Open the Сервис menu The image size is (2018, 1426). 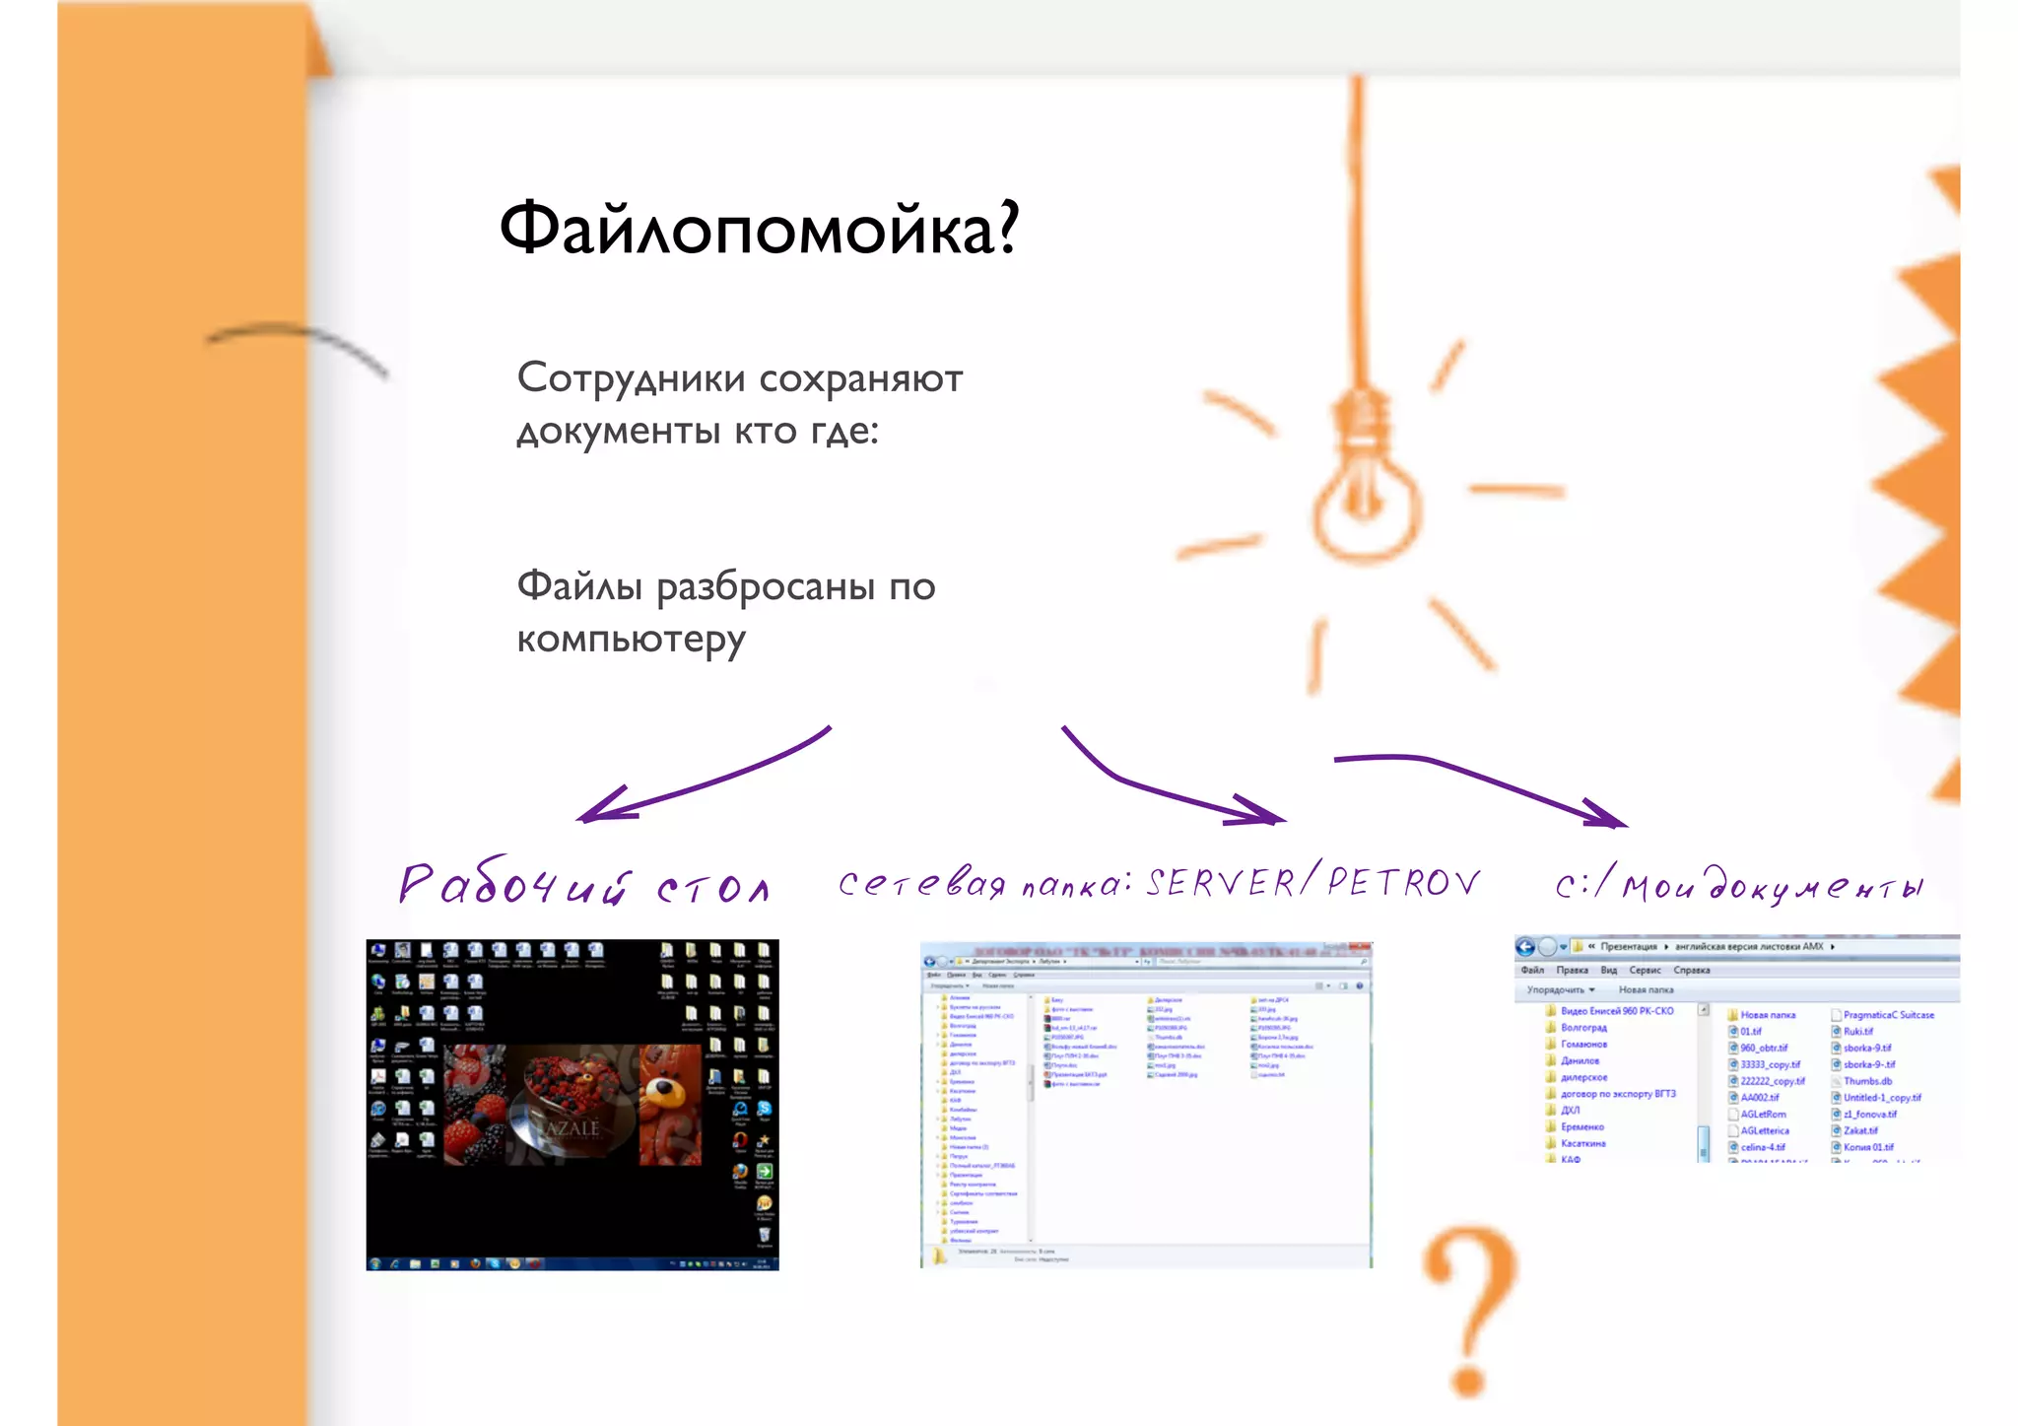click(x=1645, y=970)
